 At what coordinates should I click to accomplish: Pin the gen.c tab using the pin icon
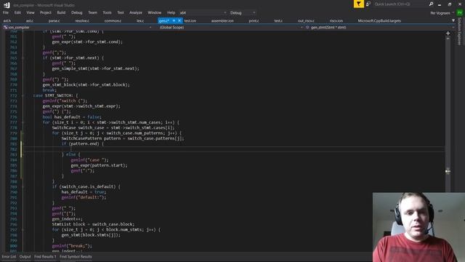pos(174,21)
